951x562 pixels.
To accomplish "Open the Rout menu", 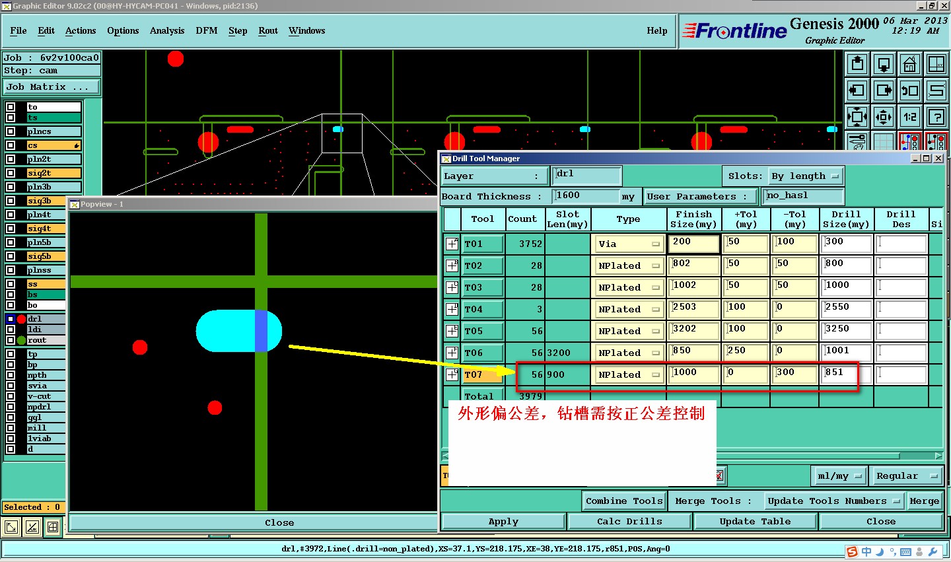I will (268, 30).
